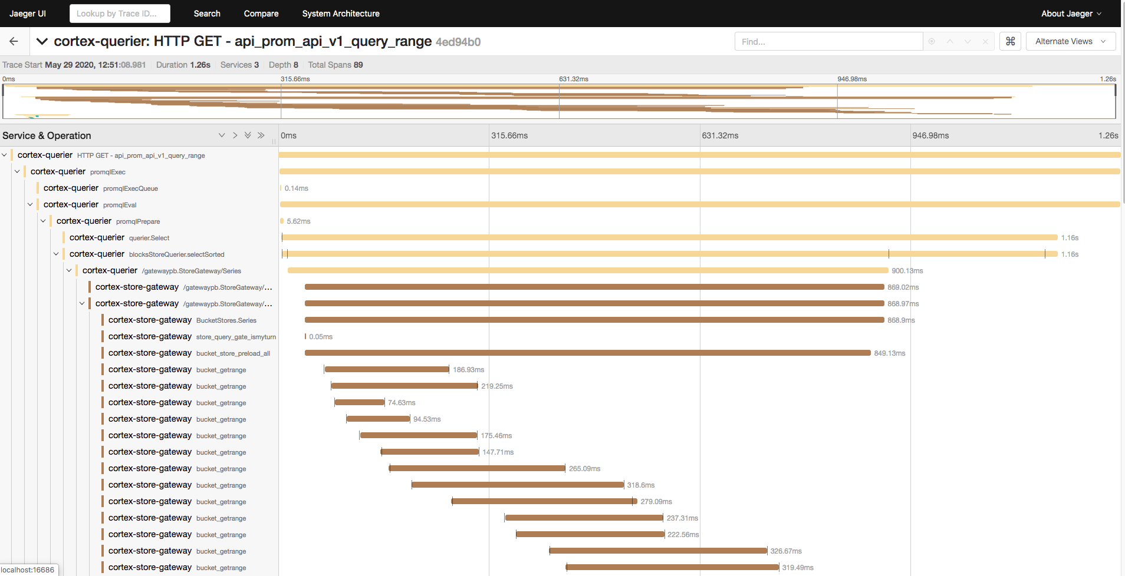Open the Search page
Viewport: 1125px width, 576px height.
click(x=207, y=14)
